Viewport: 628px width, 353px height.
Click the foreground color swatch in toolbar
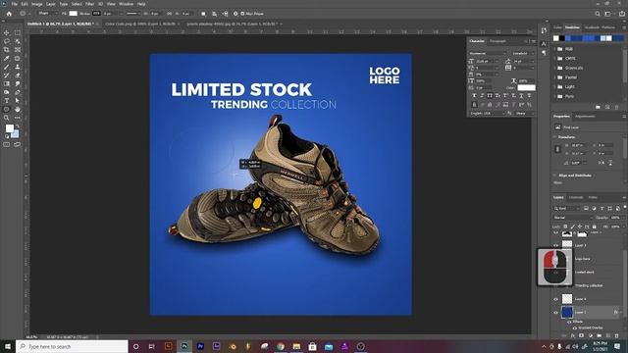pyautogui.click(x=10, y=128)
